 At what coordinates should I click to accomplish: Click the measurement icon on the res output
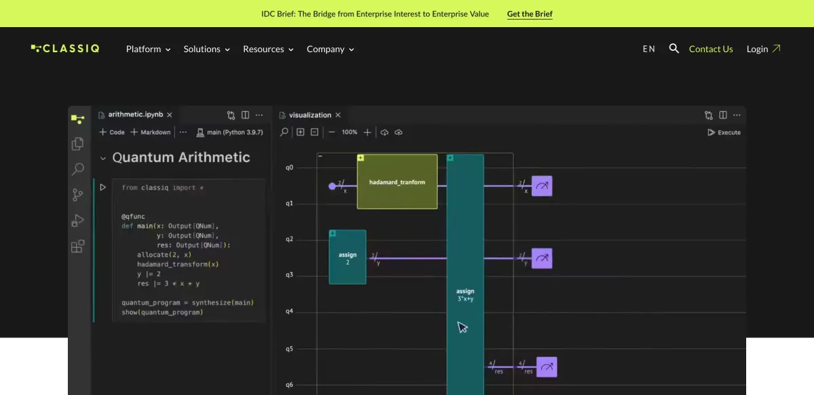tap(547, 367)
